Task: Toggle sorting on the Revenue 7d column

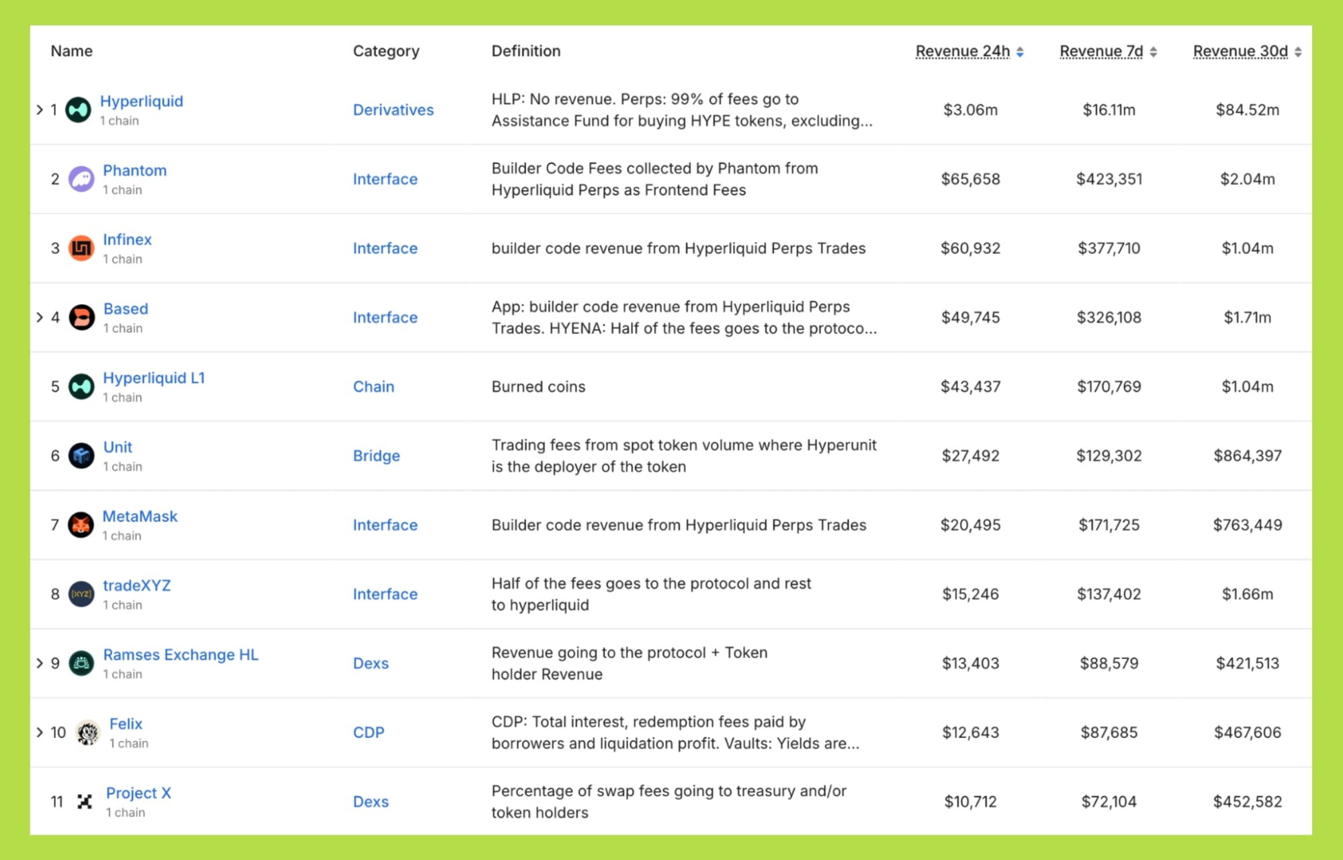Action: click(1107, 51)
